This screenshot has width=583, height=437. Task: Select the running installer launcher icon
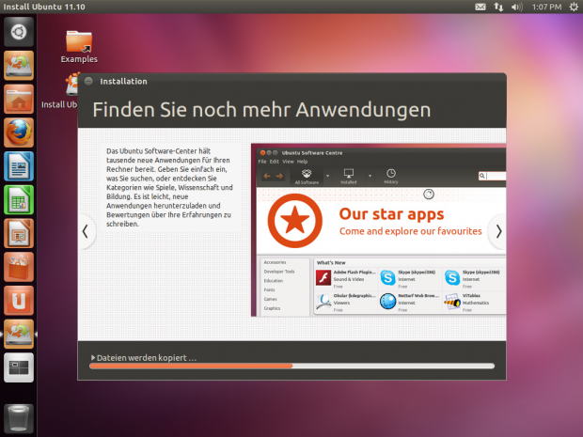point(19,334)
